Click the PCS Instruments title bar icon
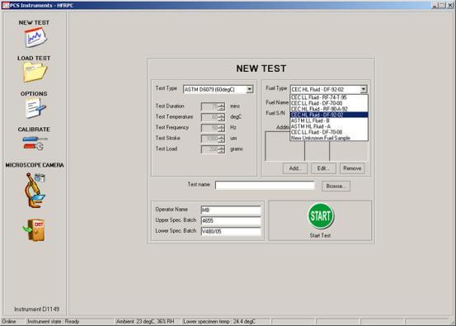 click(x=6, y=5)
